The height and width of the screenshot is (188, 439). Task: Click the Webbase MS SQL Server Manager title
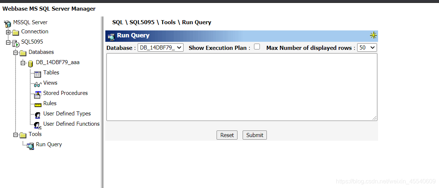point(49,9)
